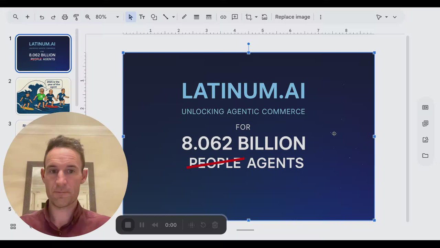Add a comment
This screenshot has width=440, height=248.
pos(235,17)
